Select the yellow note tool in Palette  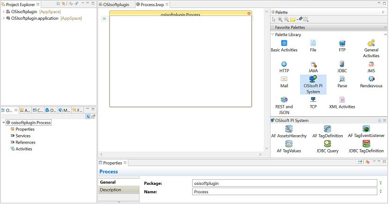coord(292,19)
